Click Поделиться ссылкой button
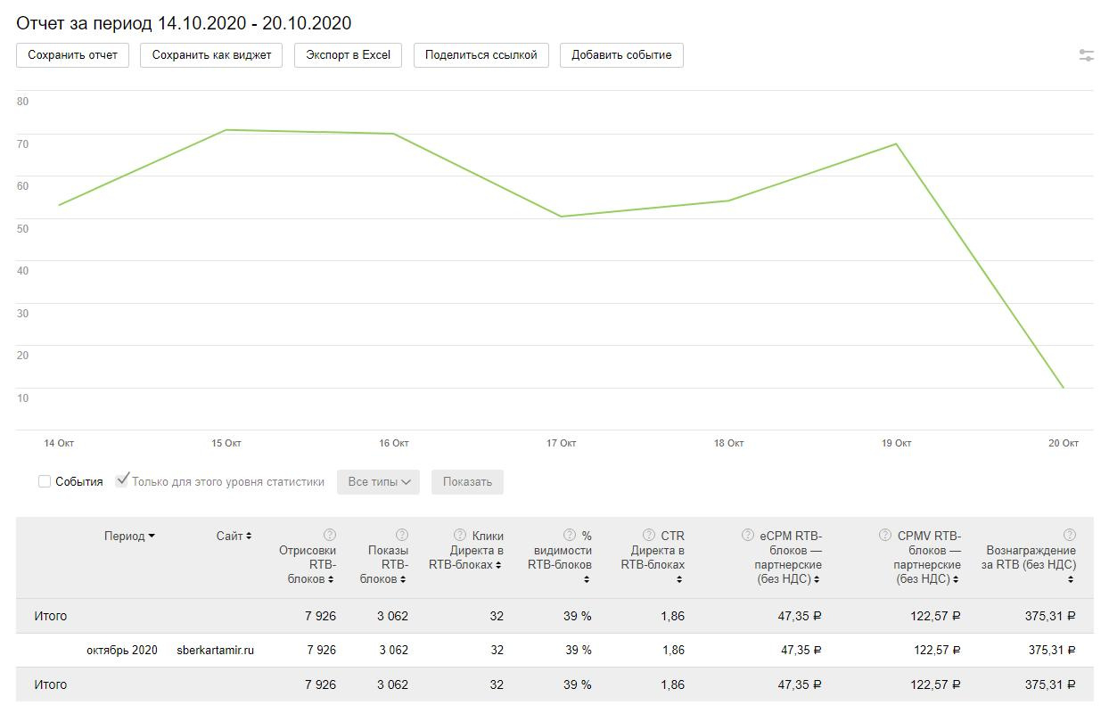Image resolution: width=1109 pixels, height=713 pixels. (481, 55)
